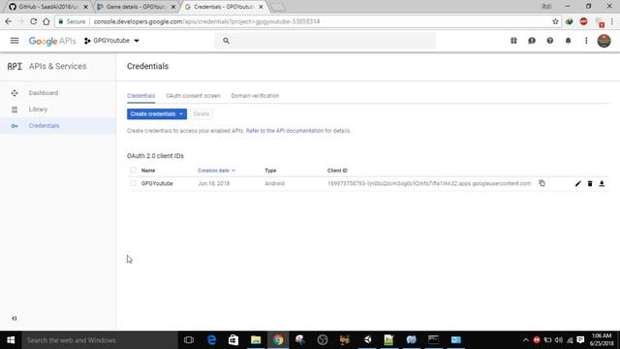The height and width of the screenshot is (349, 620).
Task: Sort by Creation date column
Action: [216, 171]
